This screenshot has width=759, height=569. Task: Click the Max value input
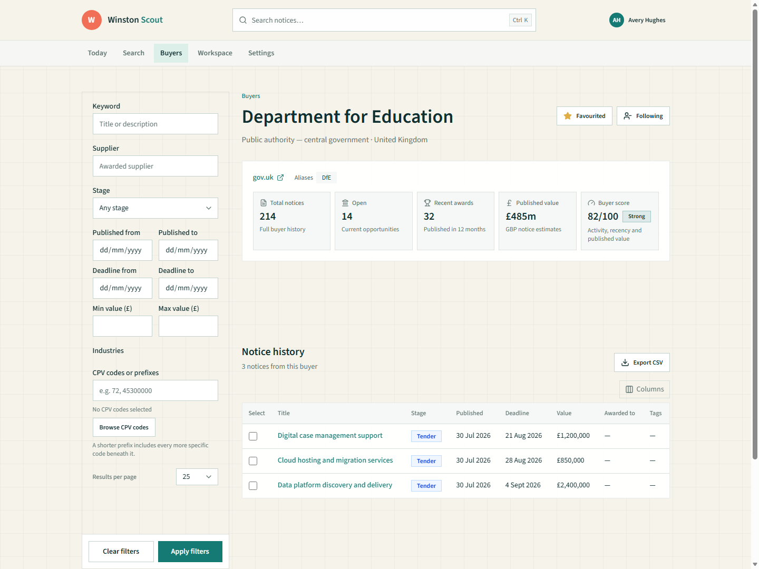pyautogui.click(x=188, y=326)
